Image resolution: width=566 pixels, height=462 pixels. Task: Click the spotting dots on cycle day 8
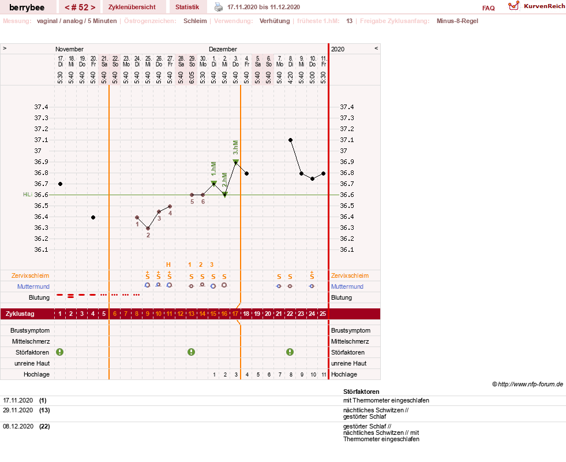136,295
